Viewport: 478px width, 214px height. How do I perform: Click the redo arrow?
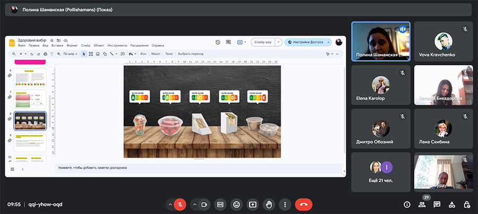(38, 54)
